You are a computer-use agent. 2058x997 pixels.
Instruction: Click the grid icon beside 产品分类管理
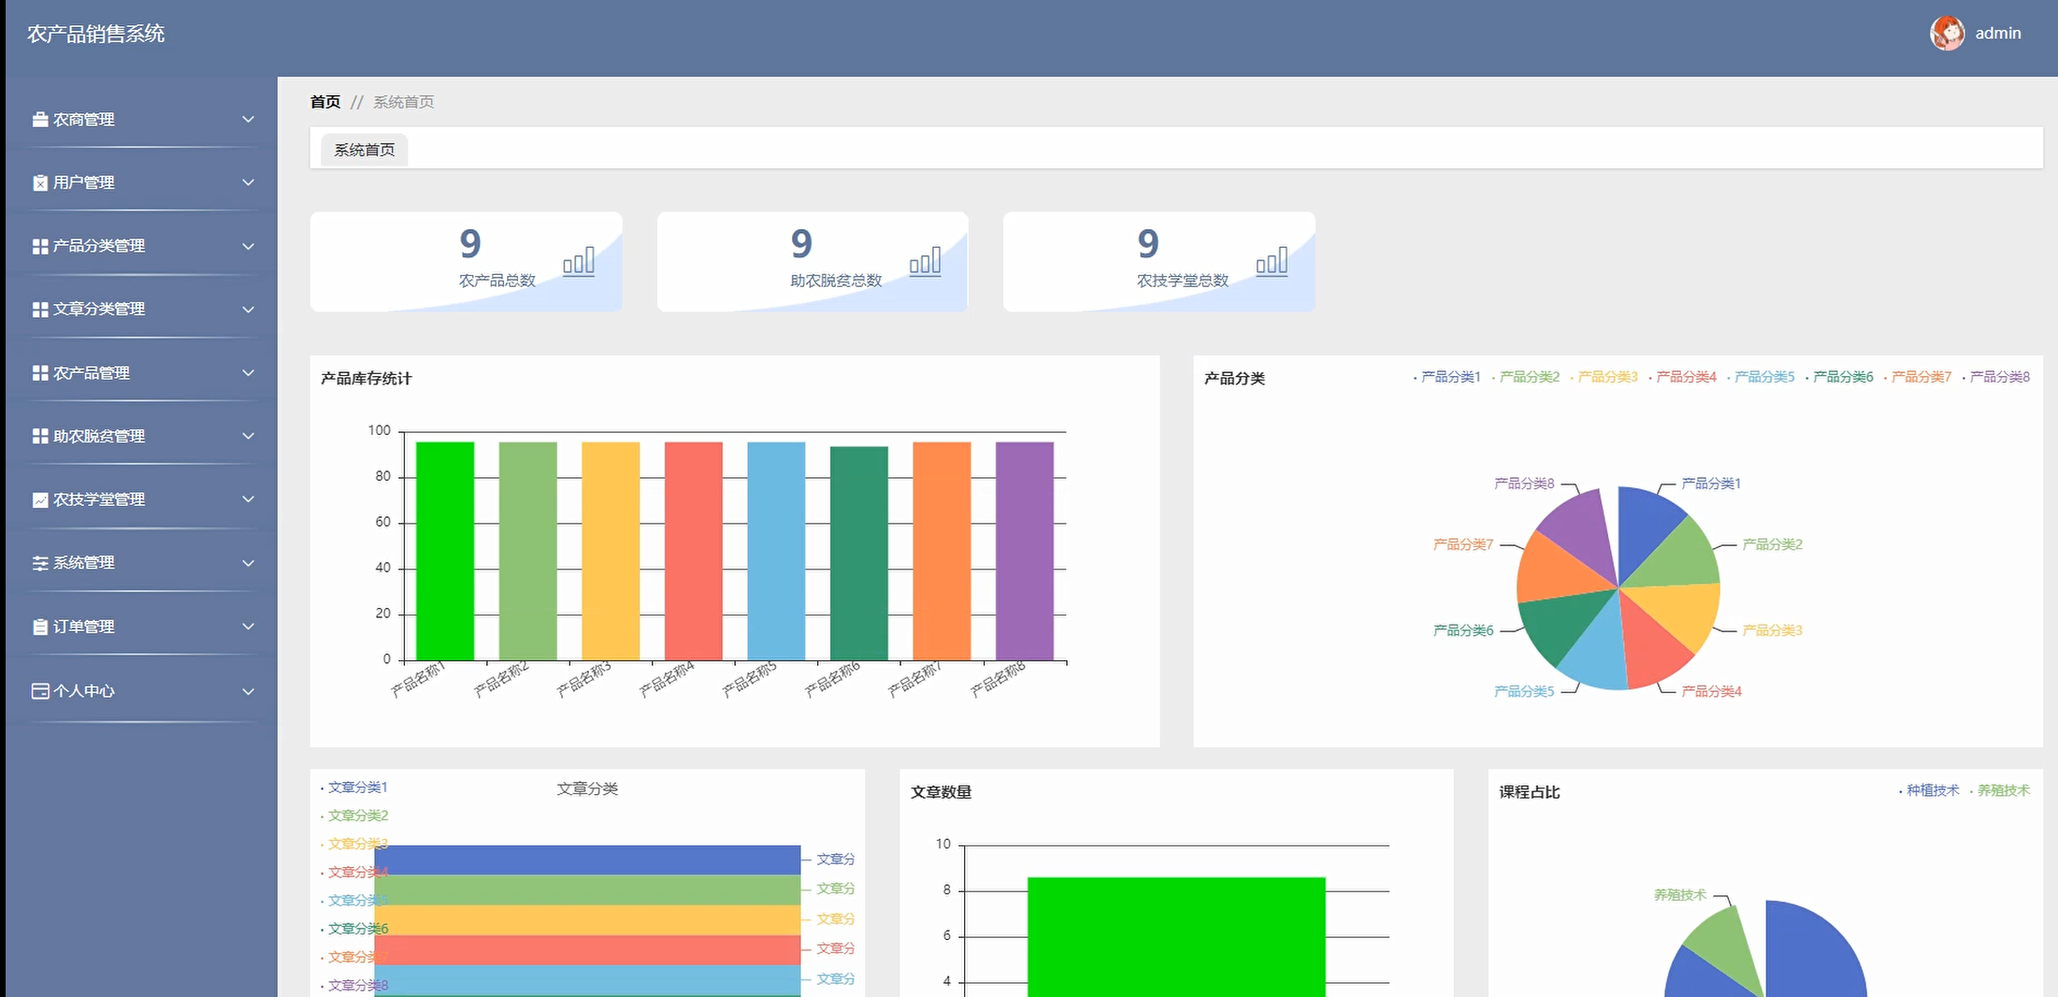click(40, 246)
